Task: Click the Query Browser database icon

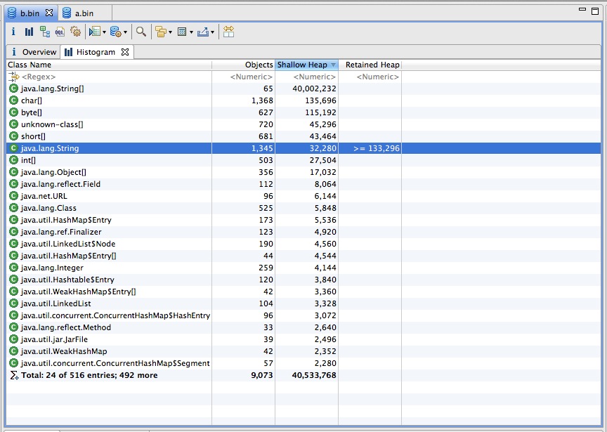Action: point(116,32)
